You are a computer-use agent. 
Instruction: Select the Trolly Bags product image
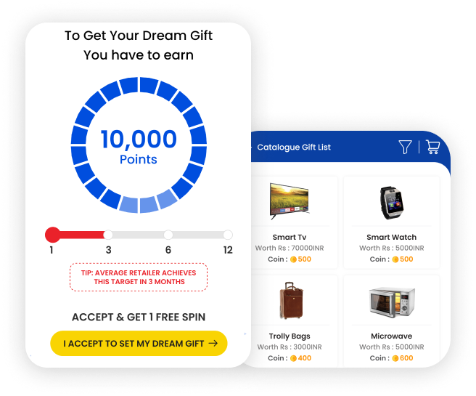pyautogui.click(x=291, y=300)
